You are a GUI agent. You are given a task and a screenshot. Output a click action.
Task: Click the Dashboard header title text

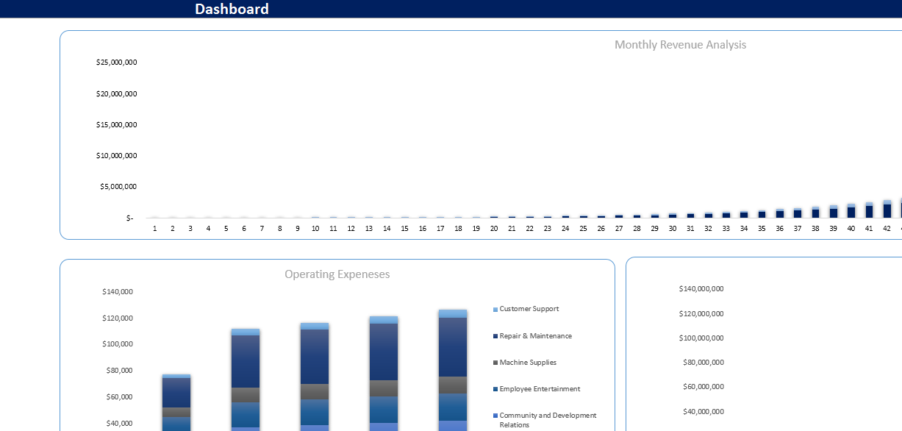click(232, 9)
